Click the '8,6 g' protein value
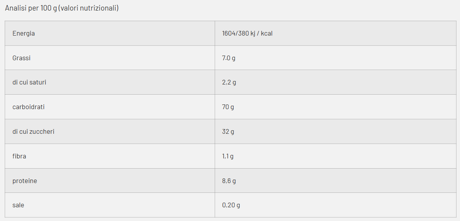Viewport: 460px width, 221px height. point(229,181)
